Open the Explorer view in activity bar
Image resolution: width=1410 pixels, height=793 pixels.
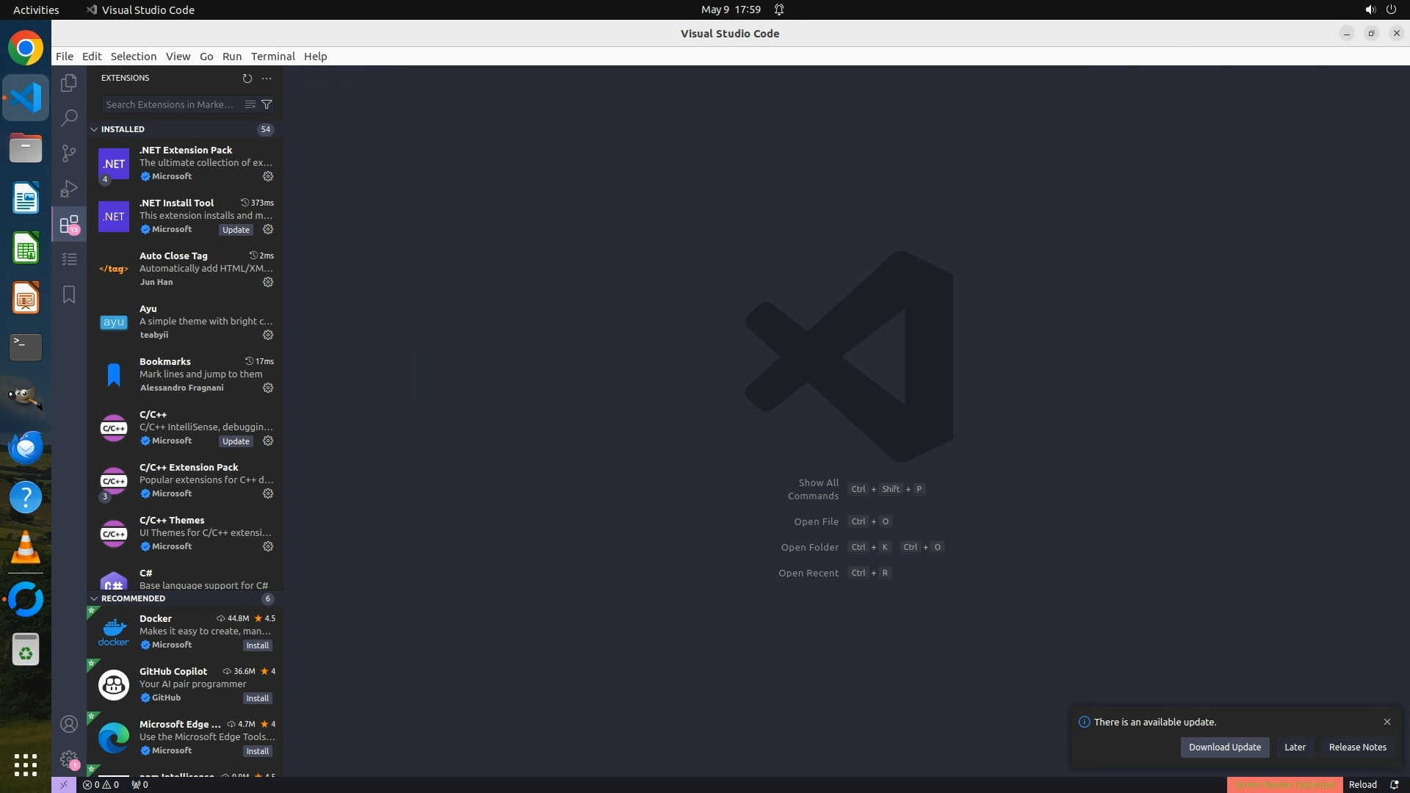[x=69, y=83]
